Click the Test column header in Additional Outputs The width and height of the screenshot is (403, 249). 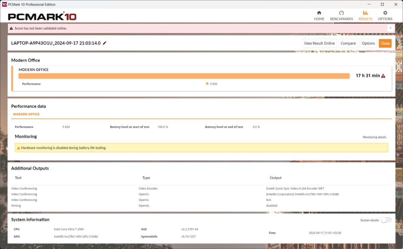(x=18, y=178)
